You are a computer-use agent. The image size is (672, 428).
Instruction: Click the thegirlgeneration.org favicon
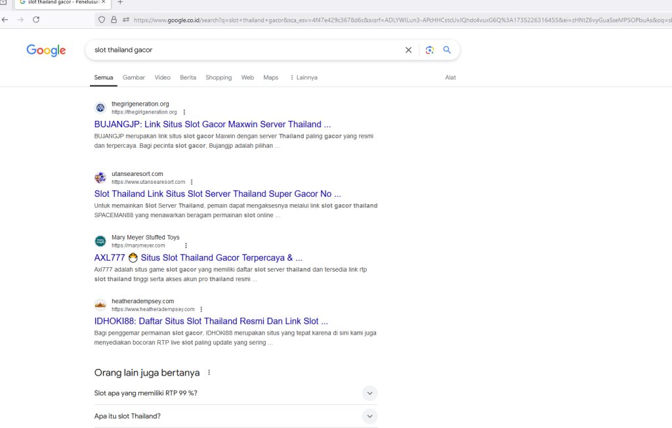100,108
